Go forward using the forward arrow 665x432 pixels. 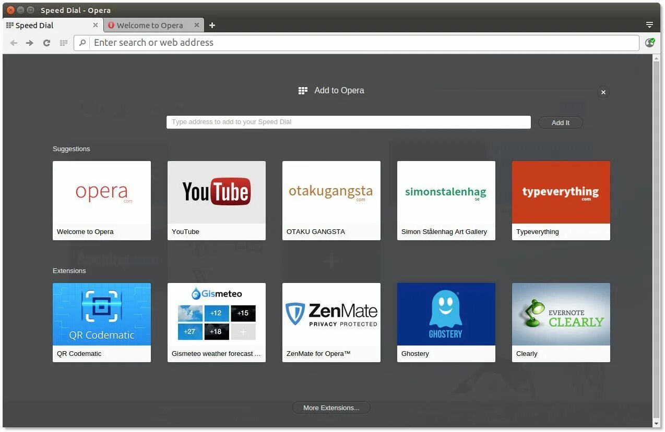point(30,43)
